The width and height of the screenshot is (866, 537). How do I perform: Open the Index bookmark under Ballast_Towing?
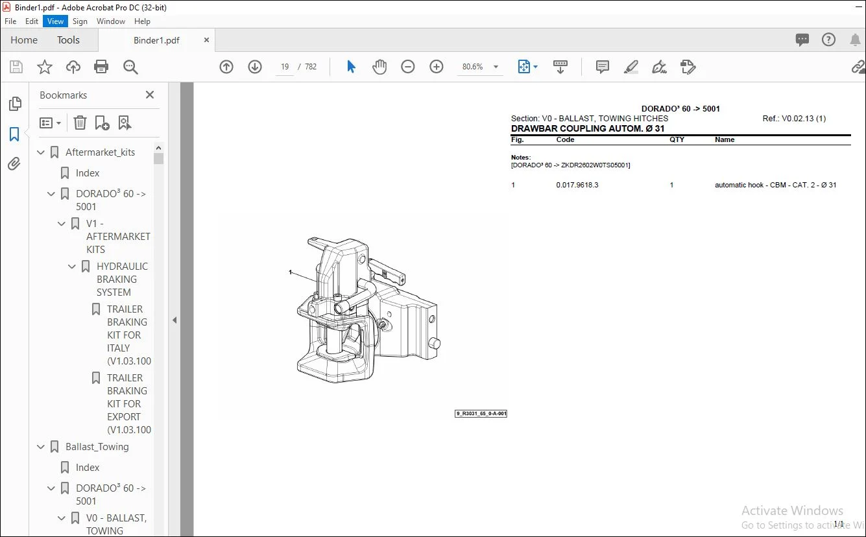88,468
